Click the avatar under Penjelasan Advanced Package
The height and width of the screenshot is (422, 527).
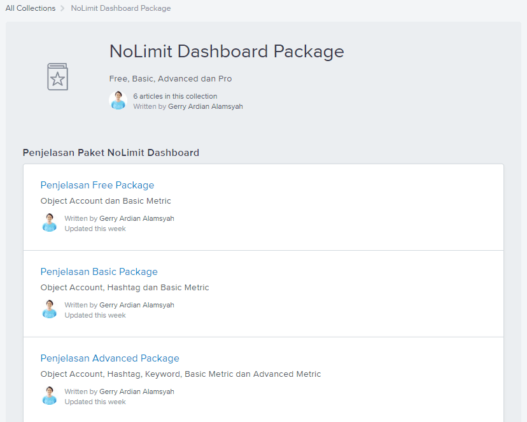click(49, 396)
